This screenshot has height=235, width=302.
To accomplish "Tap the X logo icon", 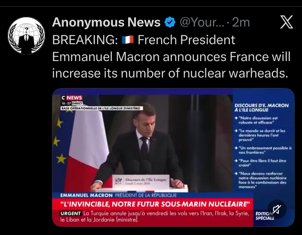I will pos(287,22).
